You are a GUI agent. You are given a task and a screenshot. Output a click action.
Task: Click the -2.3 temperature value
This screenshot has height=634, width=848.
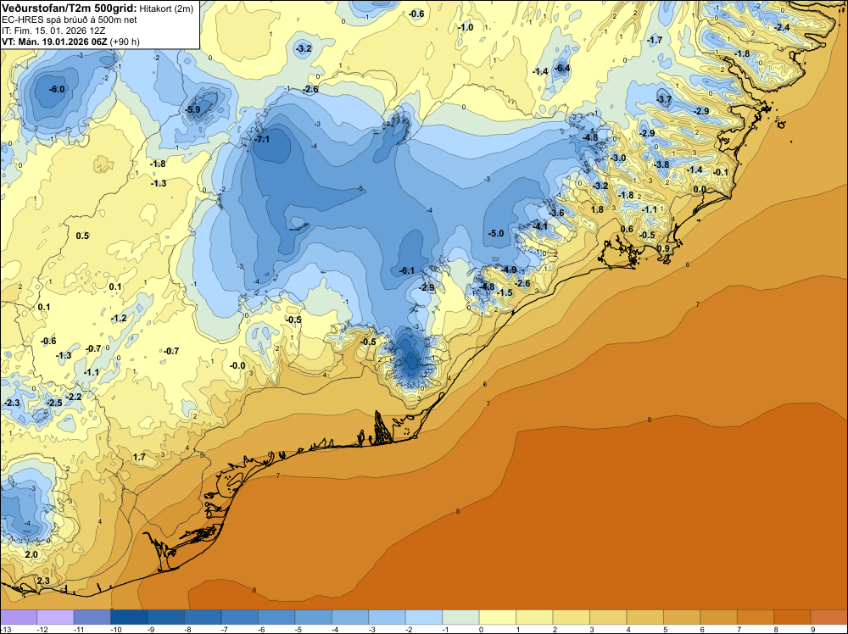click(12, 403)
